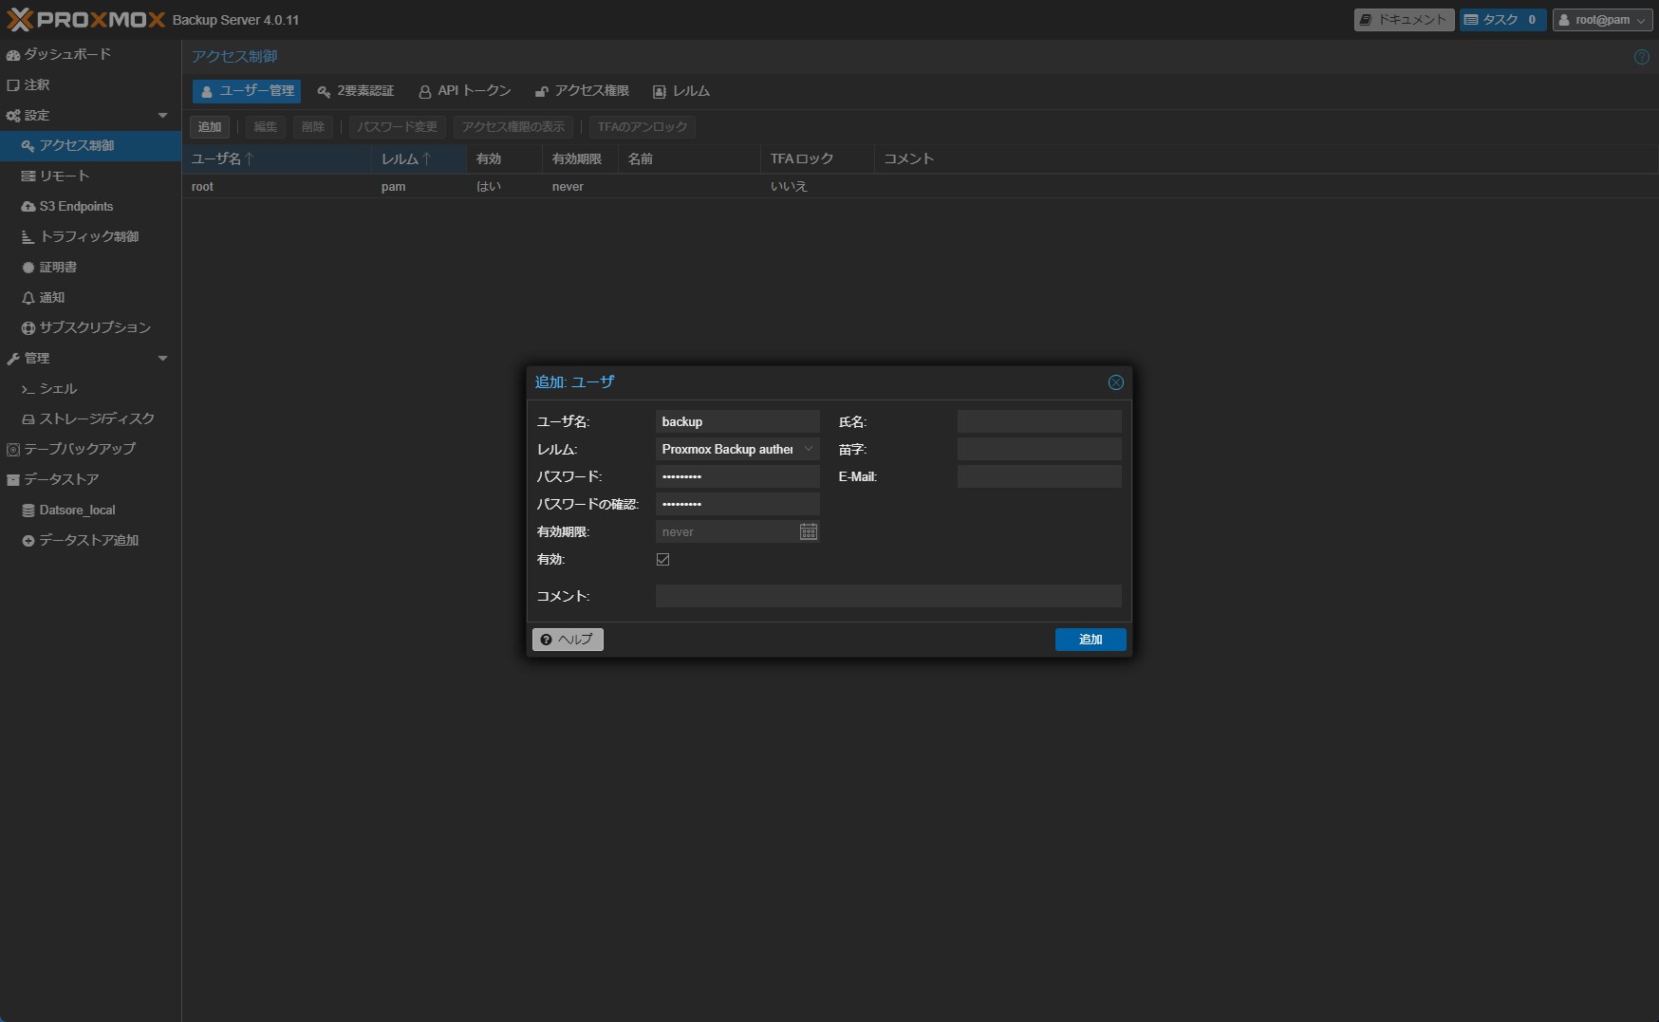
Task: Click the comment input field
Action: coord(887,596)
